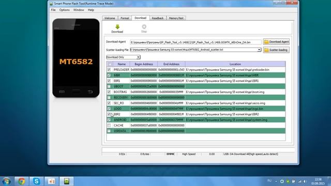331x186 pixels.
Task: Click the MT6582 phone image
Action: coord(76,58)
